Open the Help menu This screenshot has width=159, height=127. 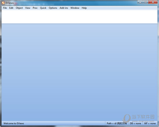pyautogui.click(x=84, y=8)
